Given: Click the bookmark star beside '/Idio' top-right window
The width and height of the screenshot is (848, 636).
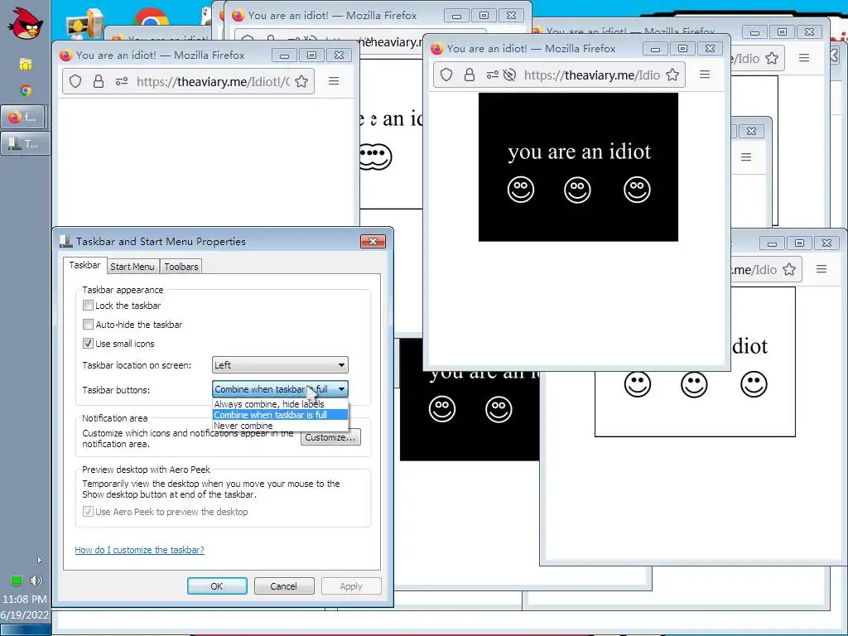Looking at the screenshot, I should pyautogui.click(x=772, y=58).
